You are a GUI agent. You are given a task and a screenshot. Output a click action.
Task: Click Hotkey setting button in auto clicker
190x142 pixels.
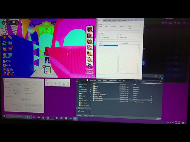click(x=15, y=109)
